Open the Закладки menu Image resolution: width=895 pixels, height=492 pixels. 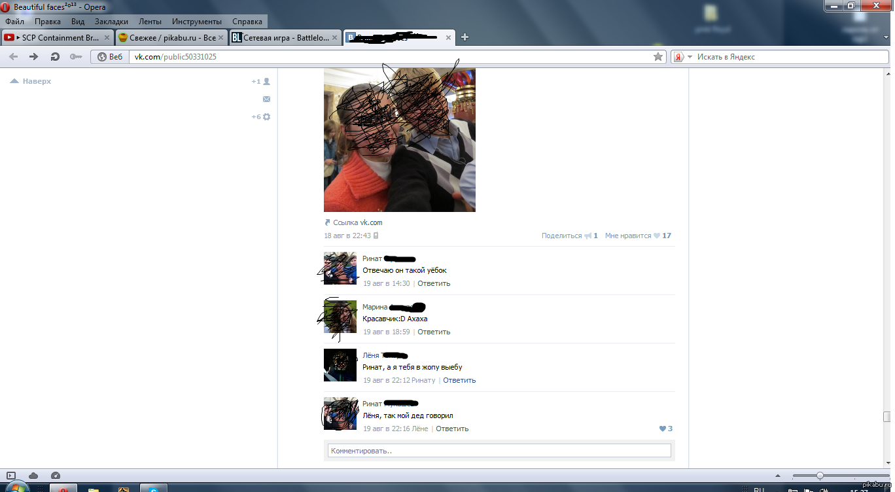tap(111, 22)
